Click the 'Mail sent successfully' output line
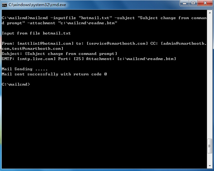 [54, 74]
